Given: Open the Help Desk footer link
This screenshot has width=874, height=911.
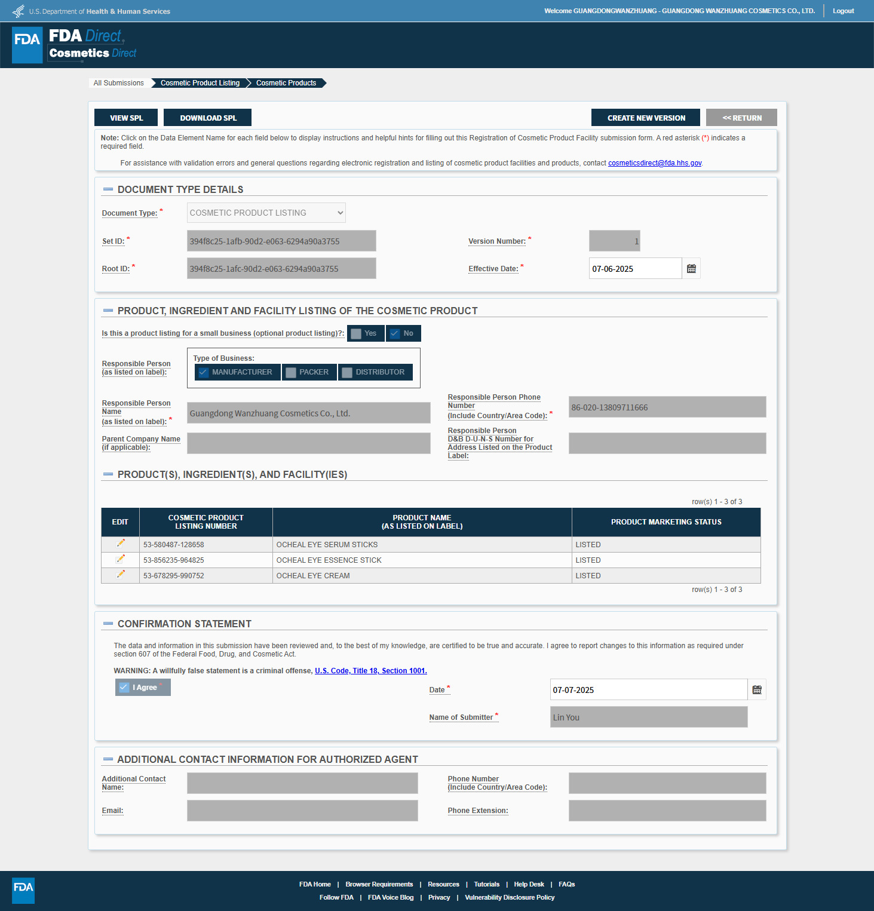Looking at the screenshot, I should point(529,884).
